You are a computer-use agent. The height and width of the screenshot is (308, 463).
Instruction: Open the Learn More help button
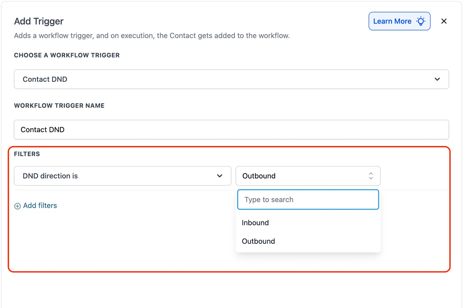coord(399,21)
